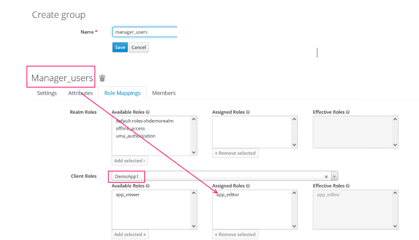419x240 pixels.
Task: Click Remove selected under client Assigned Roles
Action: (235, 234)
